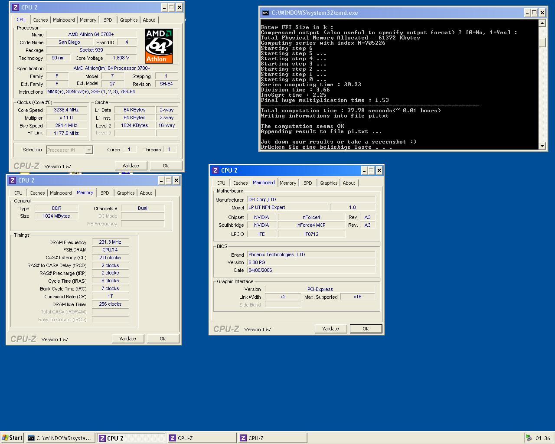The width and height of the screenshot is (555, 444).
Task: Click the cmd.exe title bar icon
Action: [265, 13]
